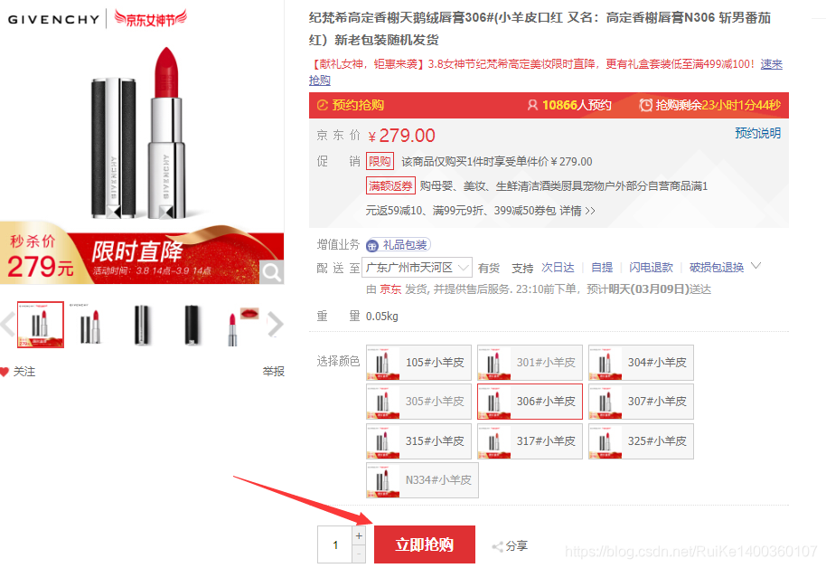Click the 立即抢购 buy now button
826x568 pixels.
click(425, 544)
